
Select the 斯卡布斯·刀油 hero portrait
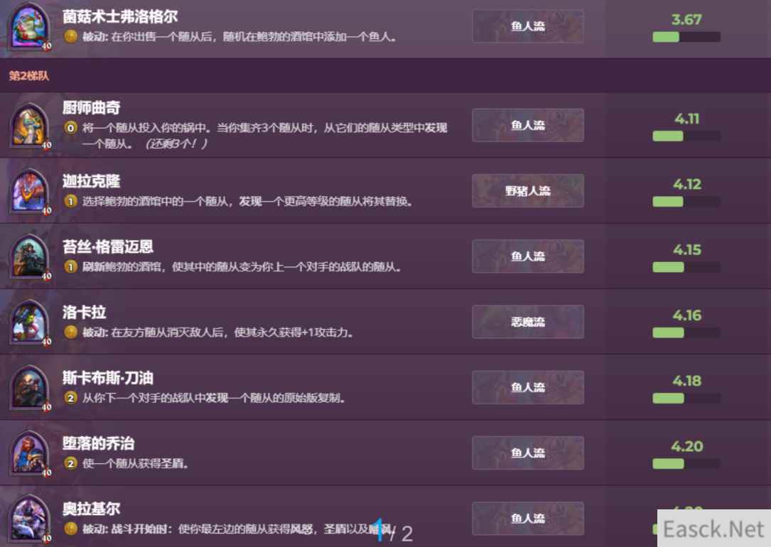pos(30,387)
